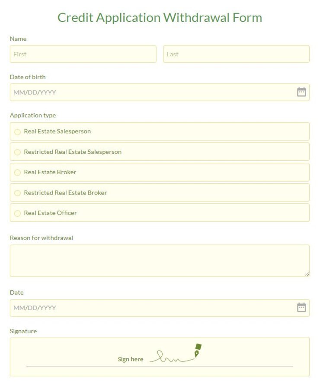Click the signature line area
The height and width of the screenshot is (390, 320).
(160, 366)
